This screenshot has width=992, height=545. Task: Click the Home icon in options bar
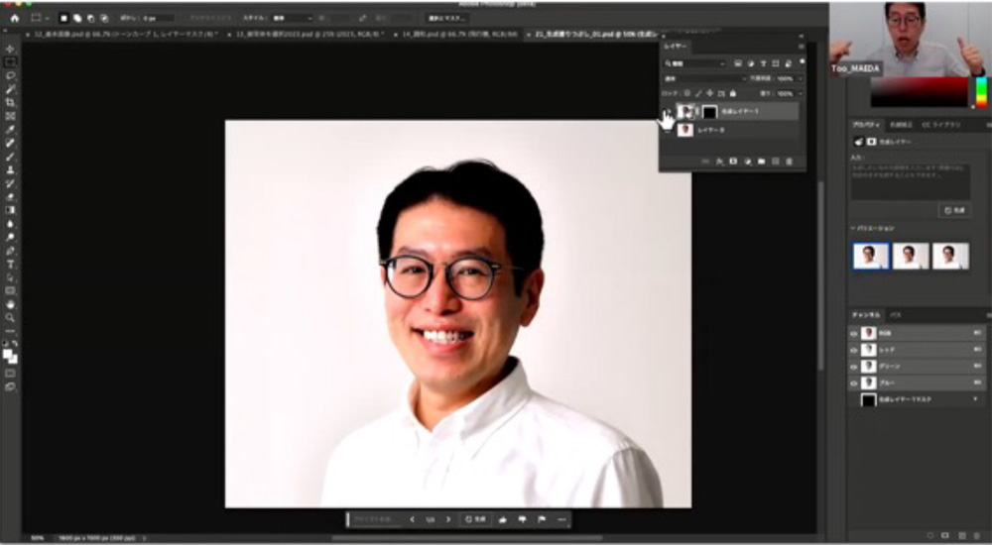(x=14, y=18)
